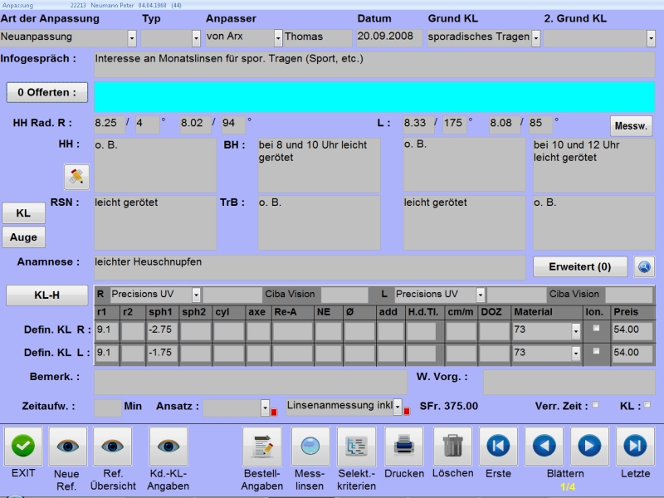The width and height of the screenshot is (664, 498).
Task: Expand Material dropdown for KL L
Action: [x=576, y=354]
